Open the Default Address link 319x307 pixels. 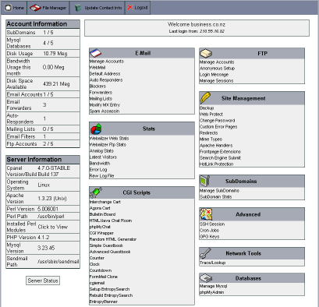(x=105, y=74)
